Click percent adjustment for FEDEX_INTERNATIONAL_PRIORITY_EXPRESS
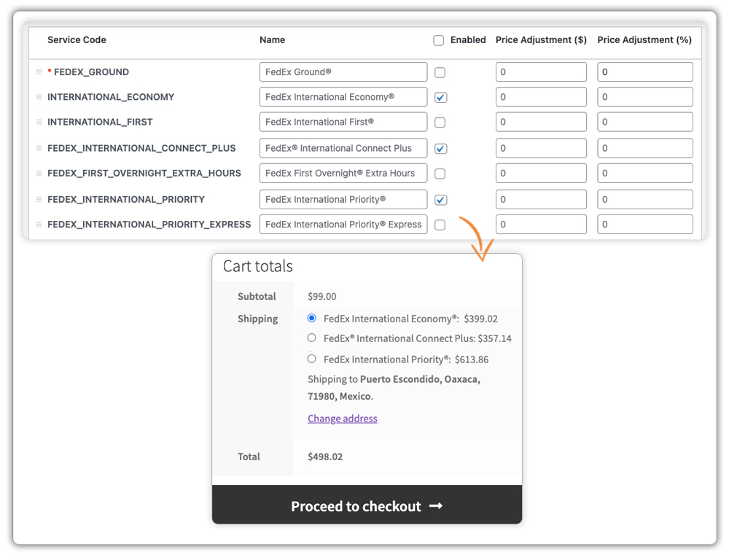 [645, 224]
